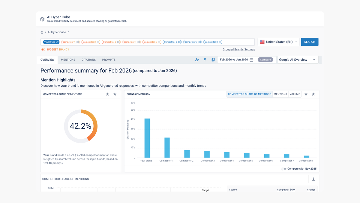The width and height of the screenshot is (360, 203).
Task: Download the Competitor Share of Mentions table
Action: tap(313, 179)
